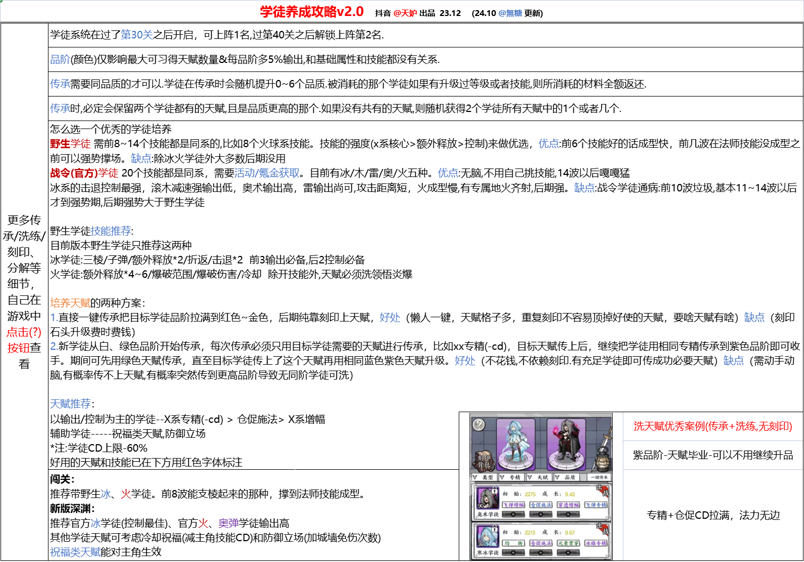Click the 寒冰学徒 portrait avatar
The image size is (804, 562).
(x=487, y=537)
